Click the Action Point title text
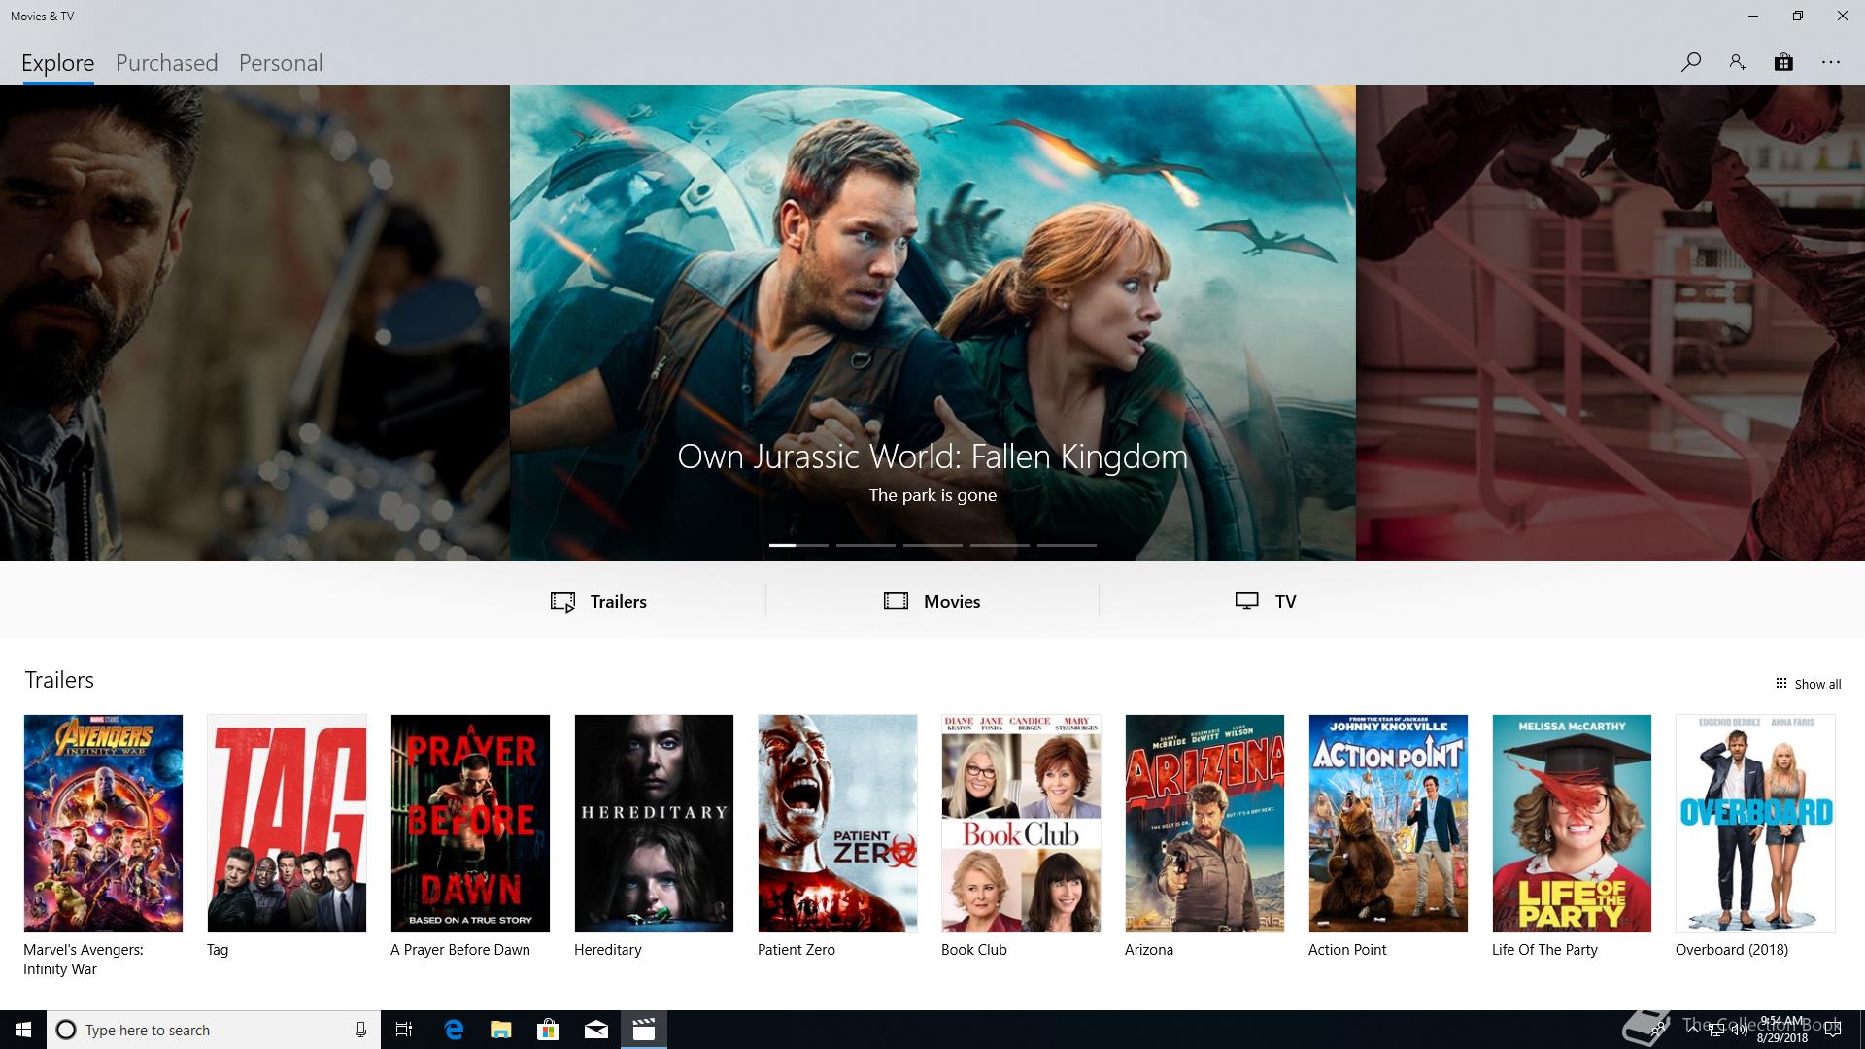1865x1049 pixels. coord(1347,950)
